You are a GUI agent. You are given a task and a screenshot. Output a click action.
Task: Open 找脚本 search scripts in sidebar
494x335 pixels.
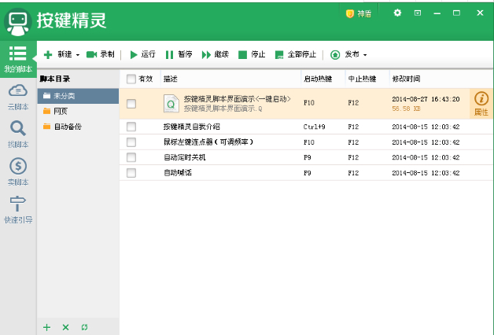click(17, 132)
